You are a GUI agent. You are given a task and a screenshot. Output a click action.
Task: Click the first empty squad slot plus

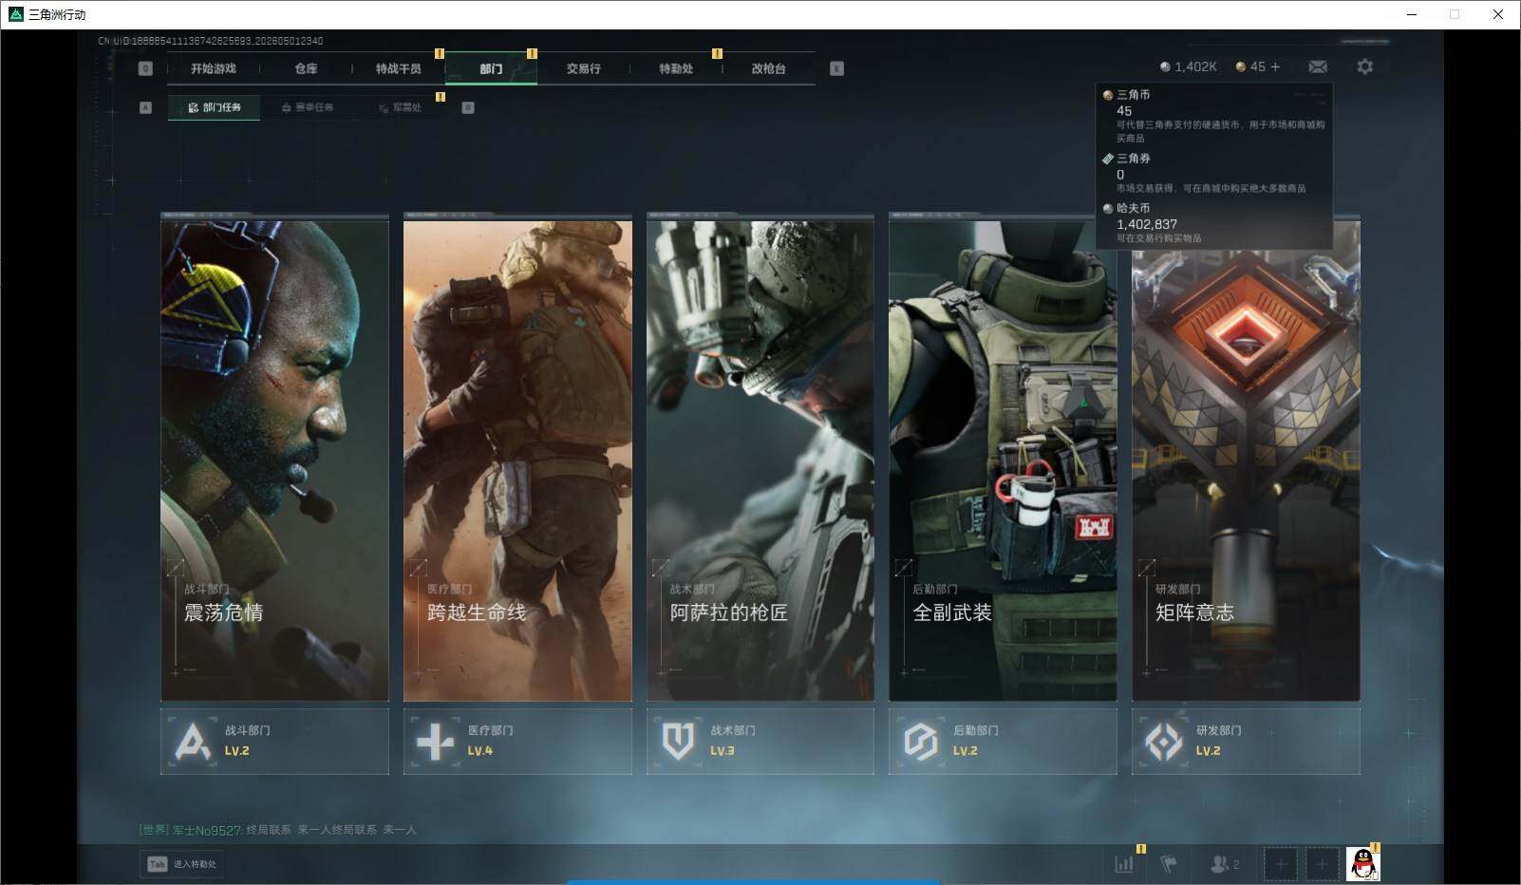coord(1281,864)
